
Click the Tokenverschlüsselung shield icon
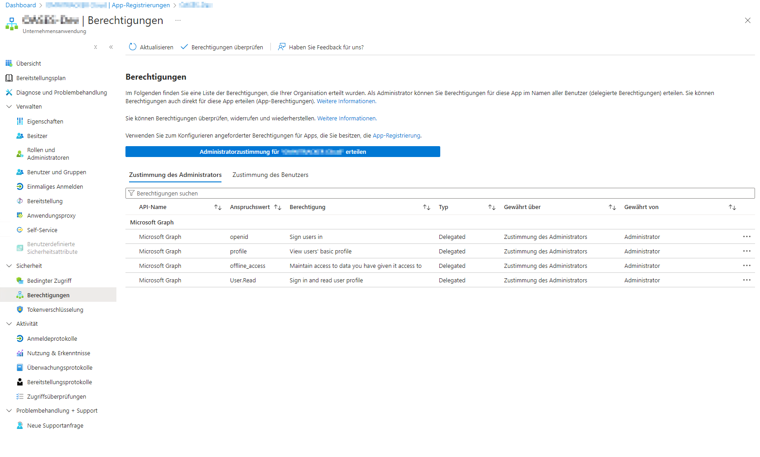click(20, 309)
